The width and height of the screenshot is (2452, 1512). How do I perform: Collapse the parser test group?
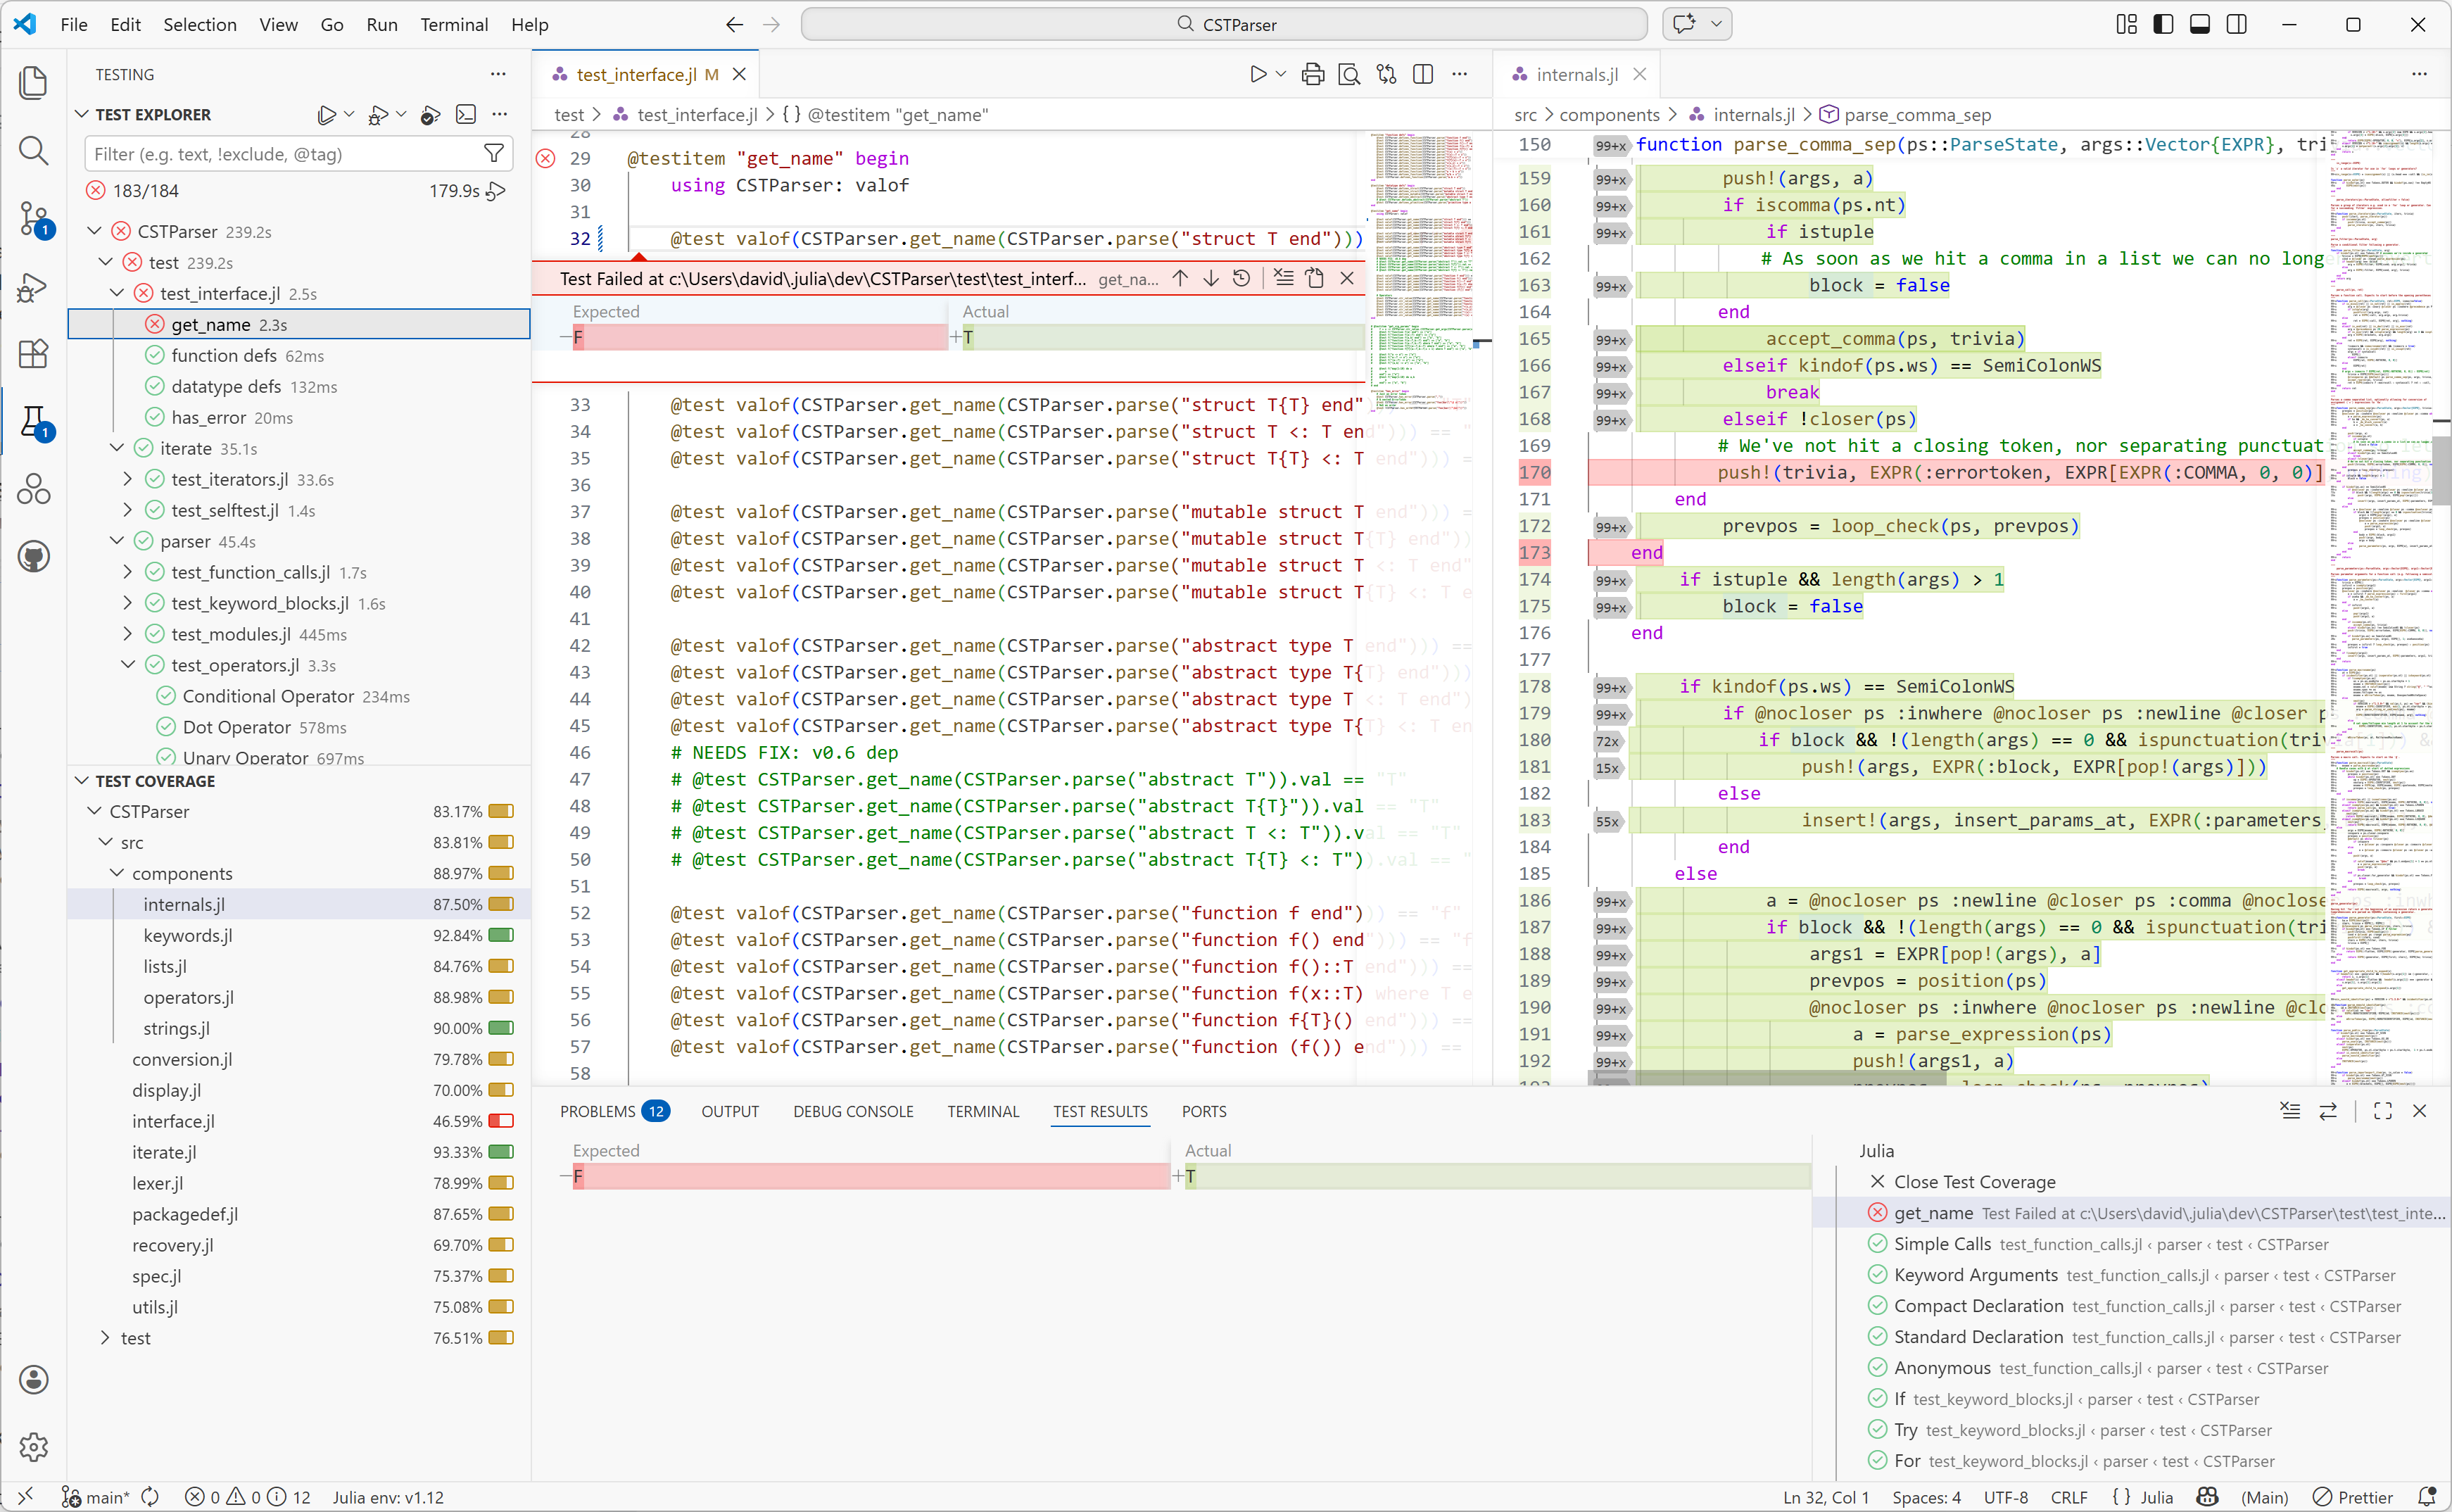point(117,541)
